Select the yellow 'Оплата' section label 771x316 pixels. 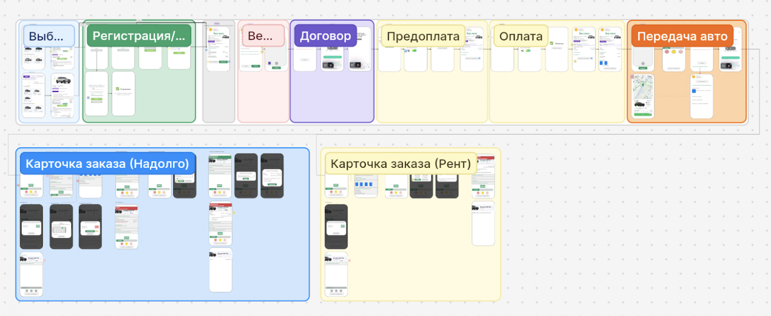pos(521,36)
